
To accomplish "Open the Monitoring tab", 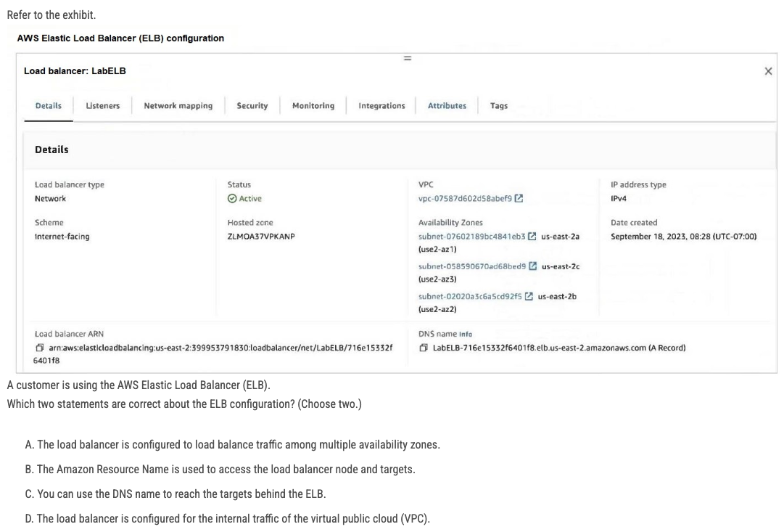I will [313, 105].
